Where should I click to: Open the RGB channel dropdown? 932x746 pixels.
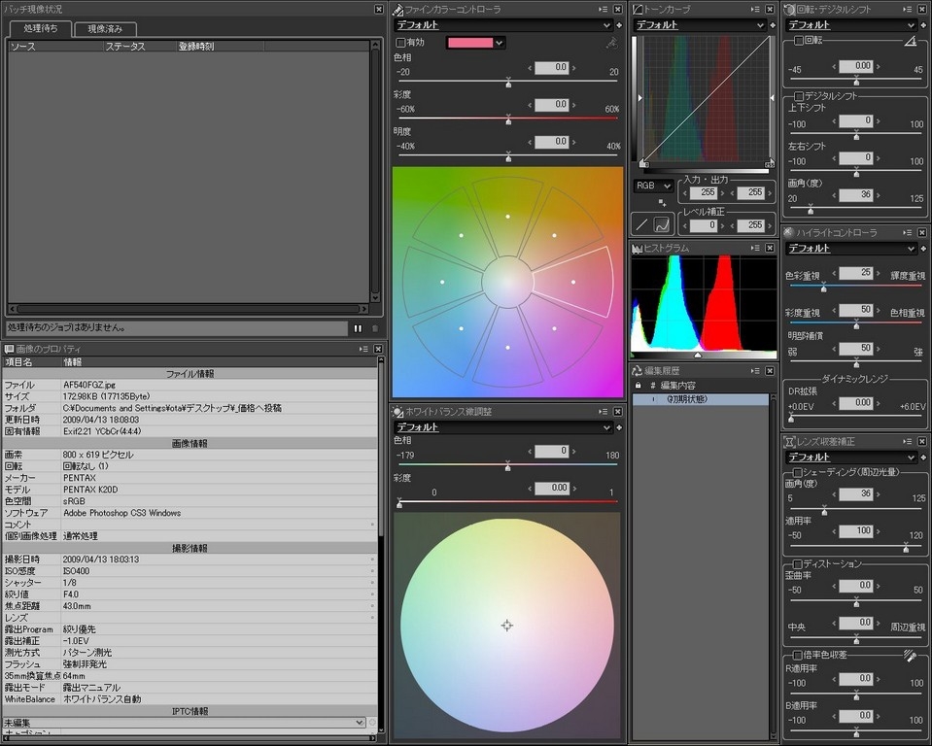pyautogui.click(x=653, y=186)
